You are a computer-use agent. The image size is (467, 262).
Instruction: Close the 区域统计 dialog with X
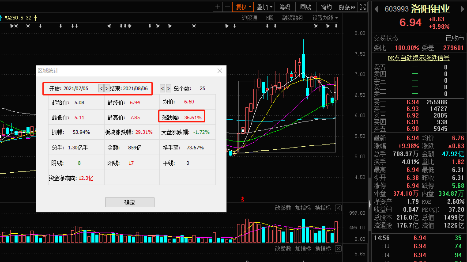220,71
